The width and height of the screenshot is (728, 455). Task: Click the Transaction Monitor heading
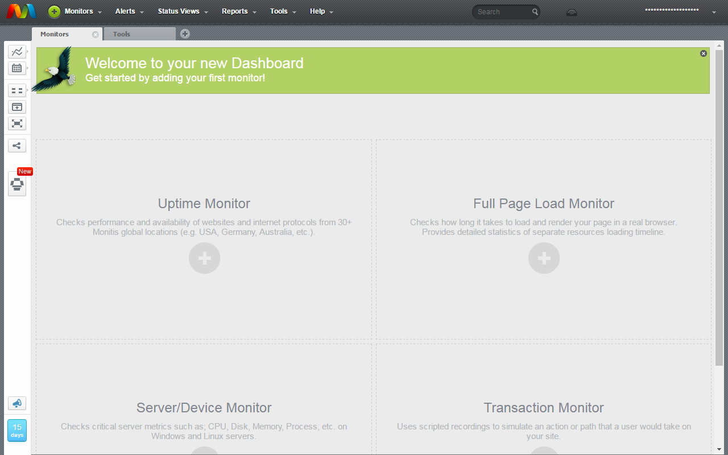tap(544, 408)
